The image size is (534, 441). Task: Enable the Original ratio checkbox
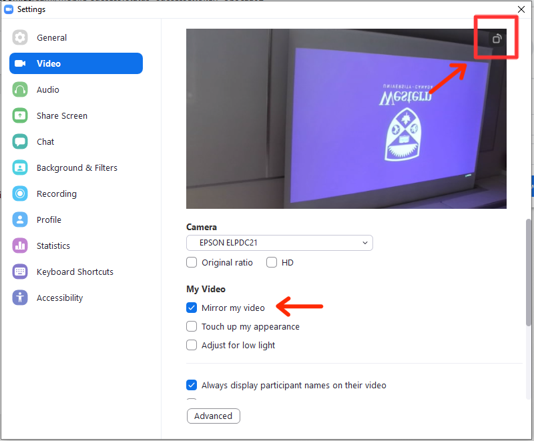click(x=192, y=262)
